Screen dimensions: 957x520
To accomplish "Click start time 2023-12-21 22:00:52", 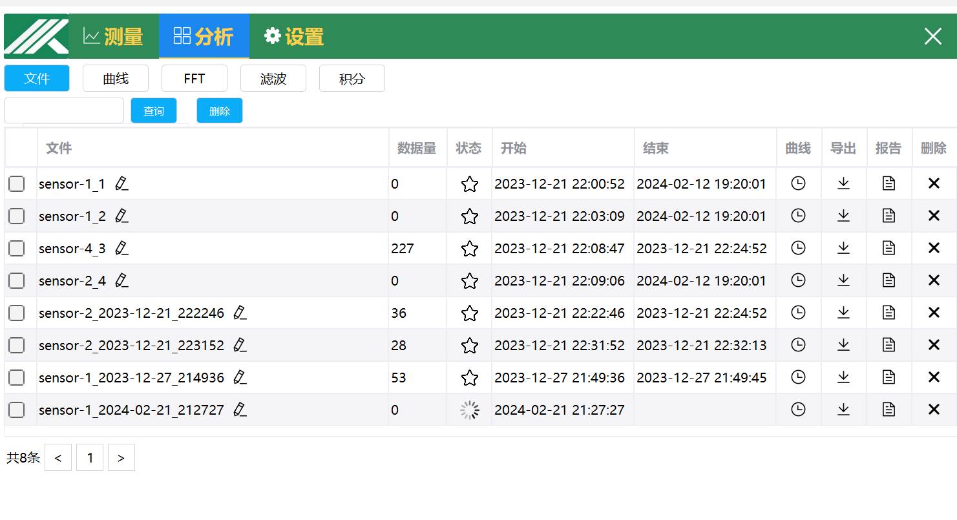I will 560,183.
